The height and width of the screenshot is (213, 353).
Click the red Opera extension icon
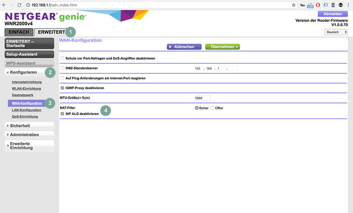click(x=318, y=5)
